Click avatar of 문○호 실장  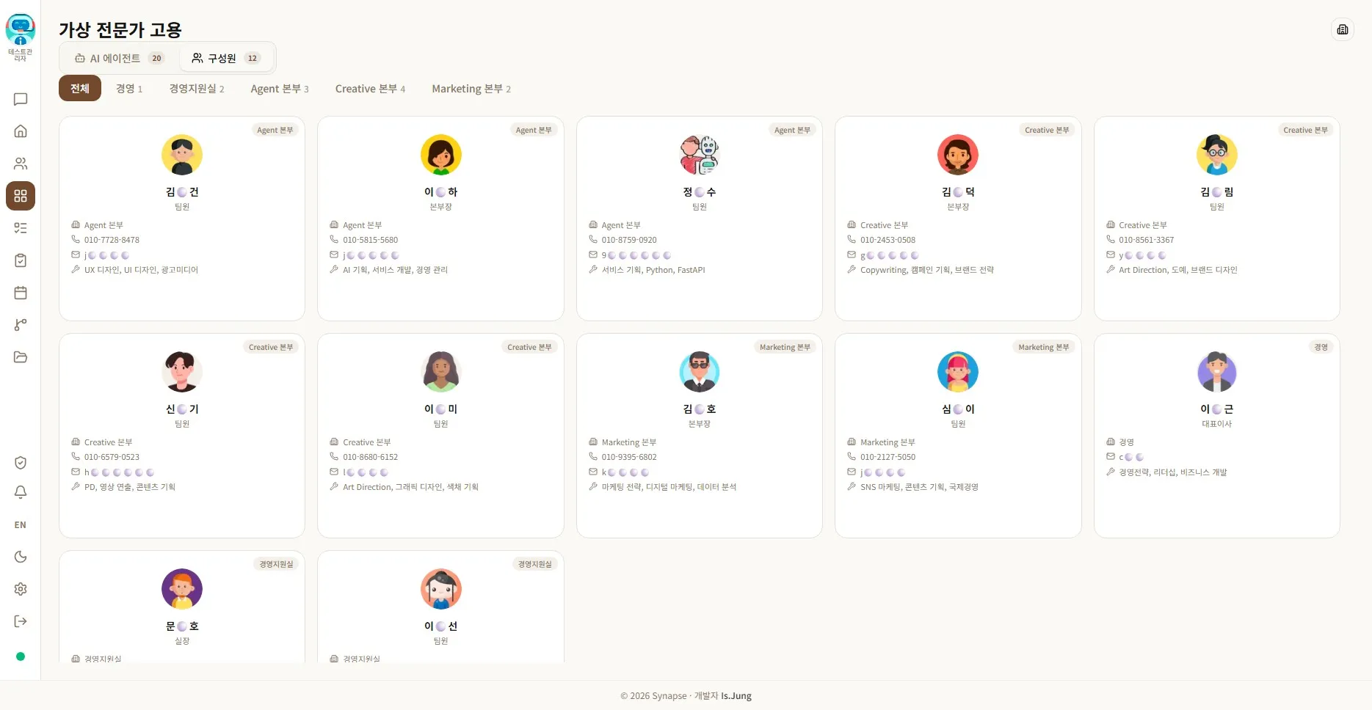click(x=182, y=589)
